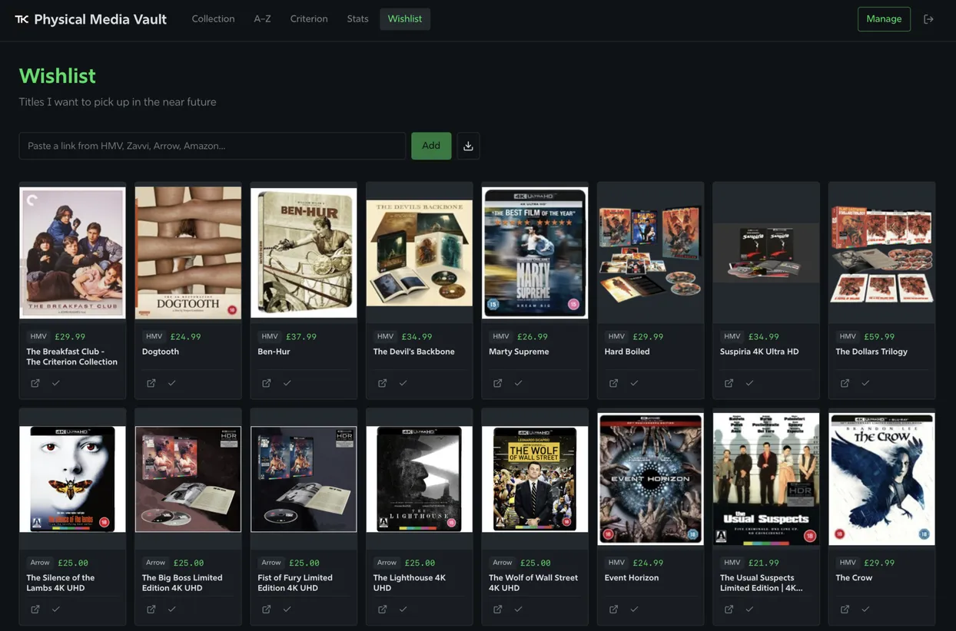This screenshot has height=631, width=956.
Task: Open external link for The Silence of the Lambs
Action: pos(35,610)
